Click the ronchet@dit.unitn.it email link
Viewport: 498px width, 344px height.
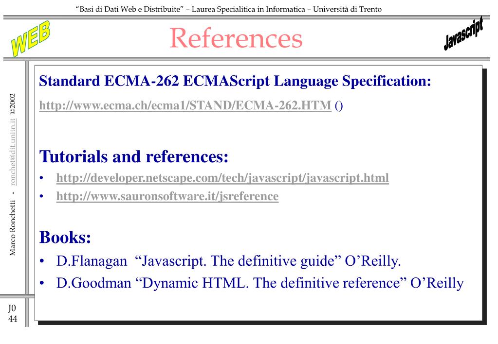pos(12,152)
